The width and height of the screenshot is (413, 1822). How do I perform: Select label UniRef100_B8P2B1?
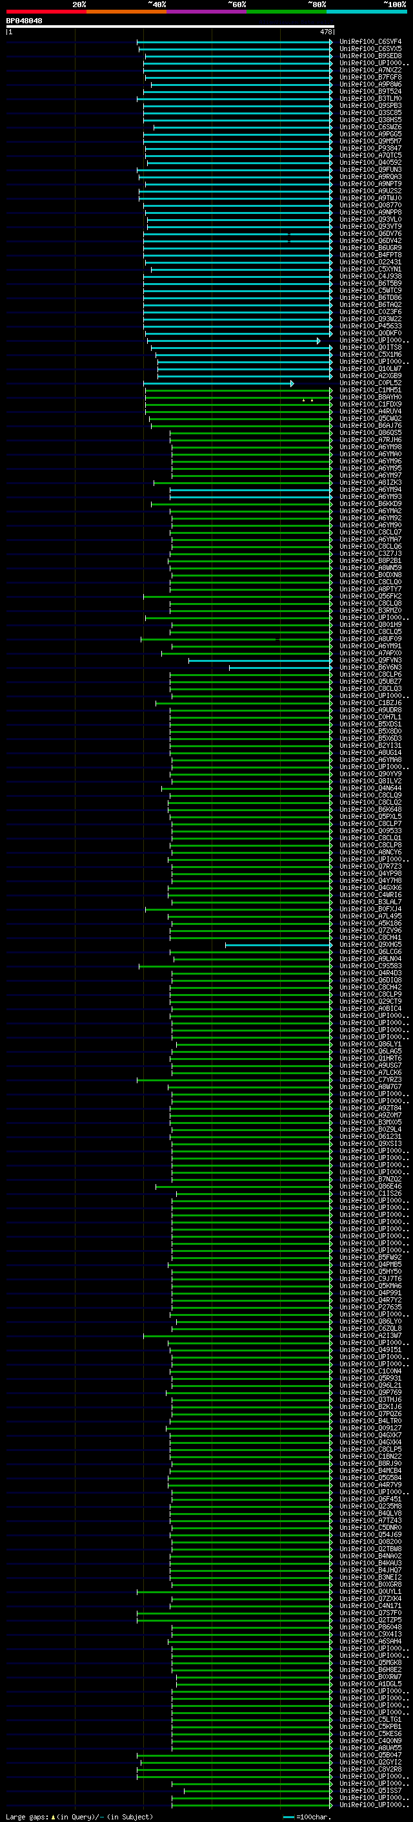coord(370,561)
